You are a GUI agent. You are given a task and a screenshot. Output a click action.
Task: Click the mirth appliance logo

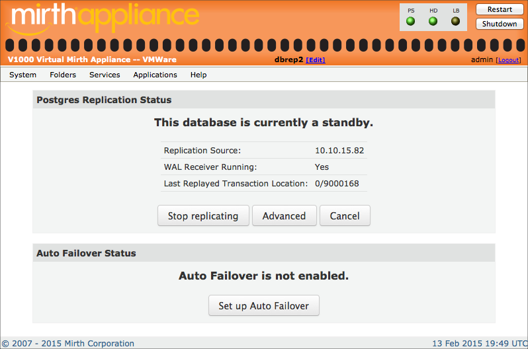[x=103, y=19]
